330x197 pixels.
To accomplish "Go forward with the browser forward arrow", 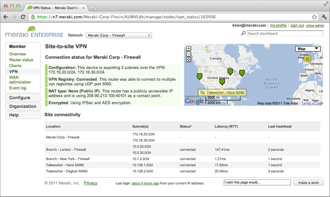I will coord(14,17).
